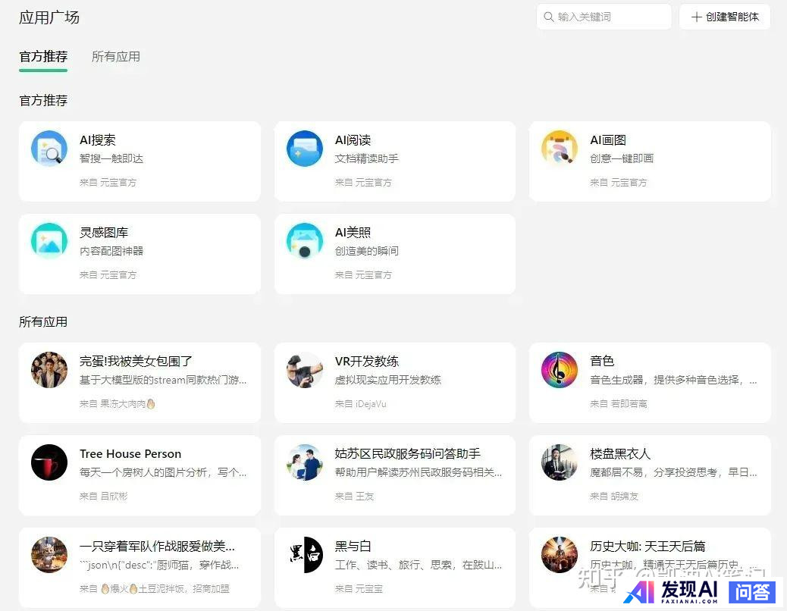787x611 pixels.
Task: Click the 创建智能体 button
Action: 724,17
